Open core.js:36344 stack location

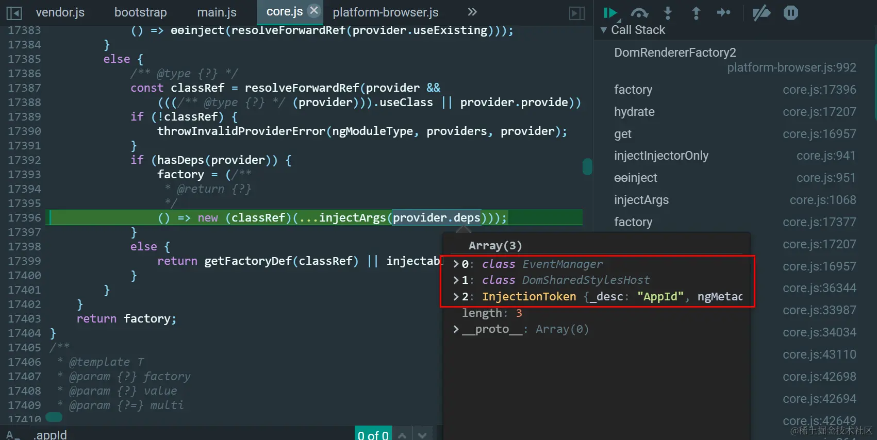click(819, 288)
